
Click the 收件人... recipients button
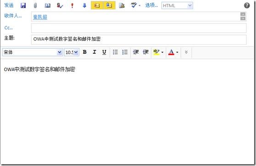click(x=13, y=16)
